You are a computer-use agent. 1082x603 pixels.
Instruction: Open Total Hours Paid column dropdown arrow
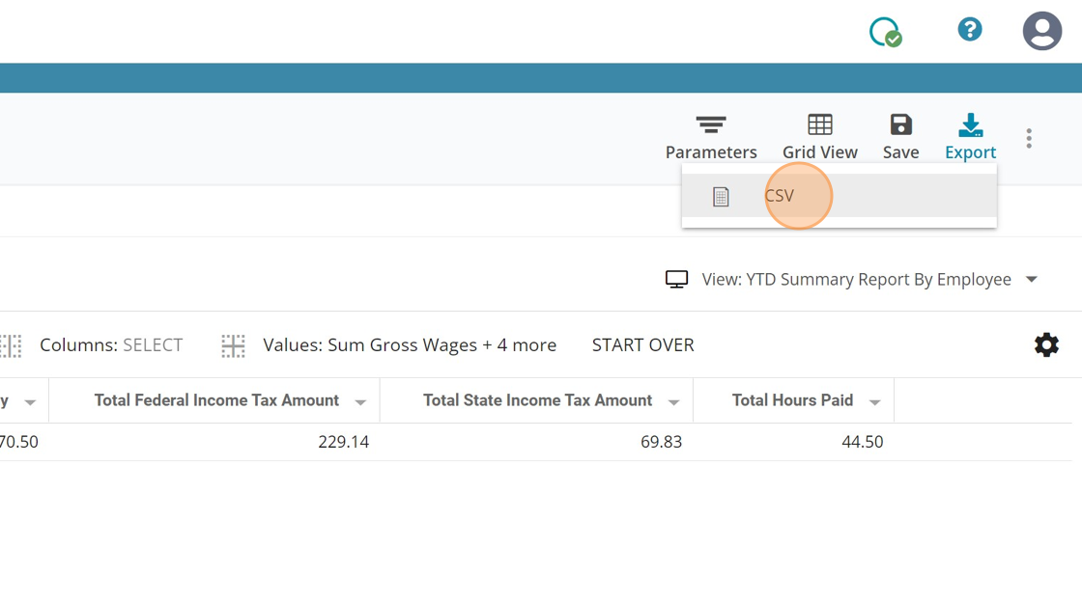[x=874, y=402]
